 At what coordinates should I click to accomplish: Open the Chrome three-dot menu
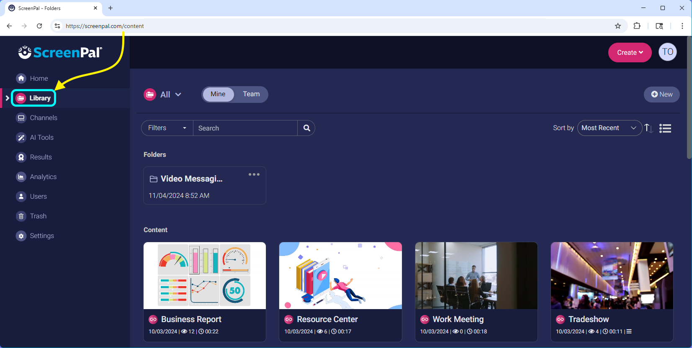[682, 26]
